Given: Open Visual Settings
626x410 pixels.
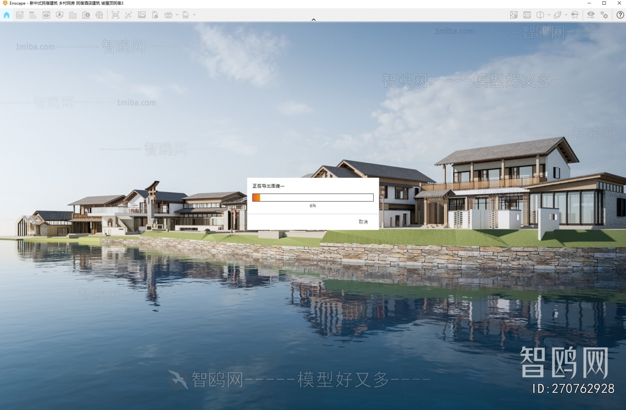Looking at the screenshot, I should point(591,15).
